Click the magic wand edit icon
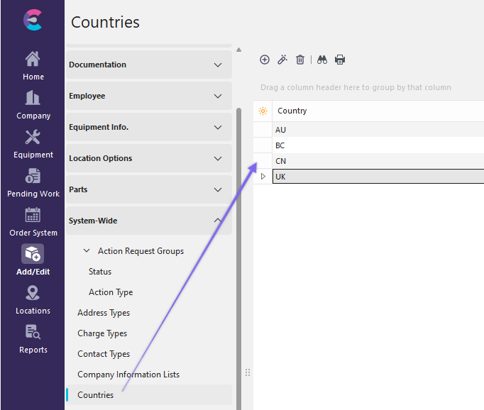Image resolution: width=484 pixels, height=410 pixels. 282,60
